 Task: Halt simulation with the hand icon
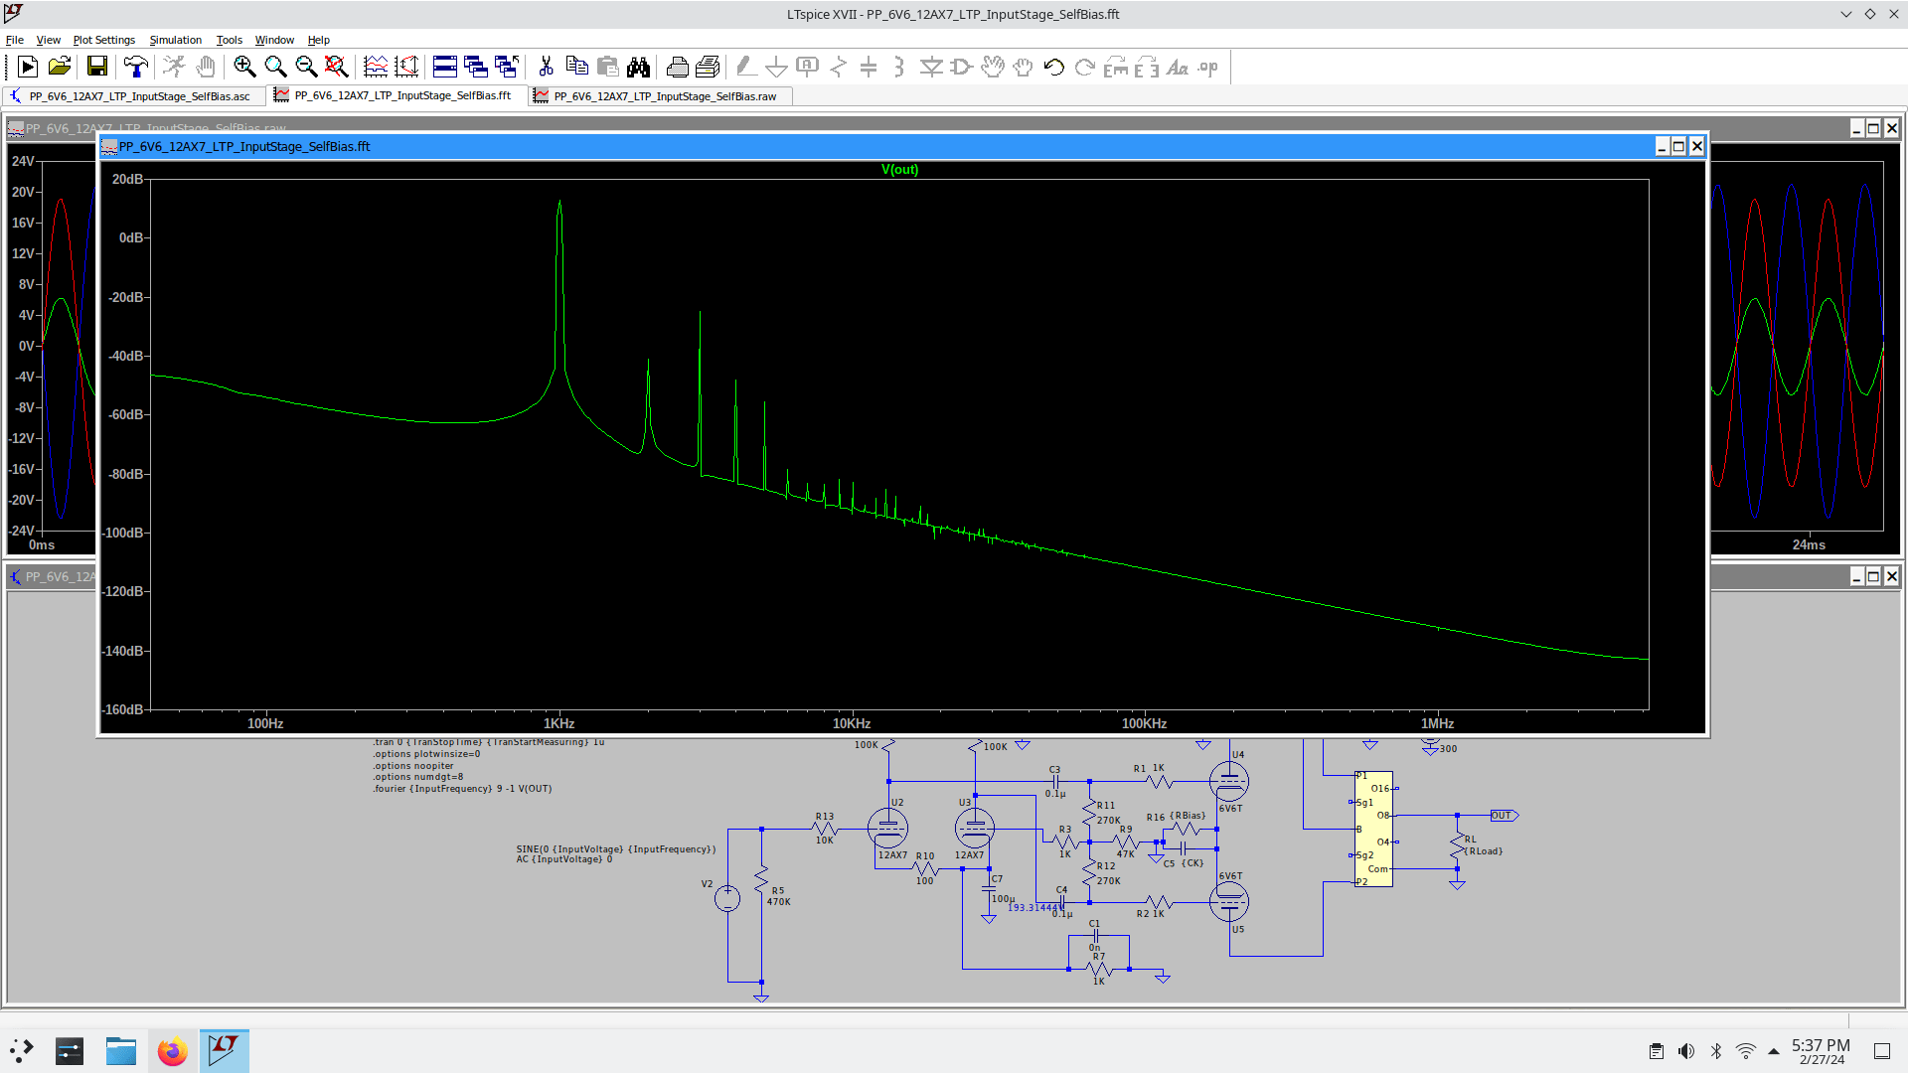206,67
